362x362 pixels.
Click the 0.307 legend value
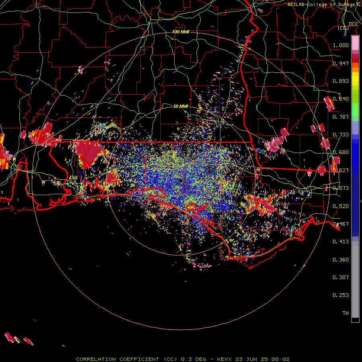[x=341, y=278]
